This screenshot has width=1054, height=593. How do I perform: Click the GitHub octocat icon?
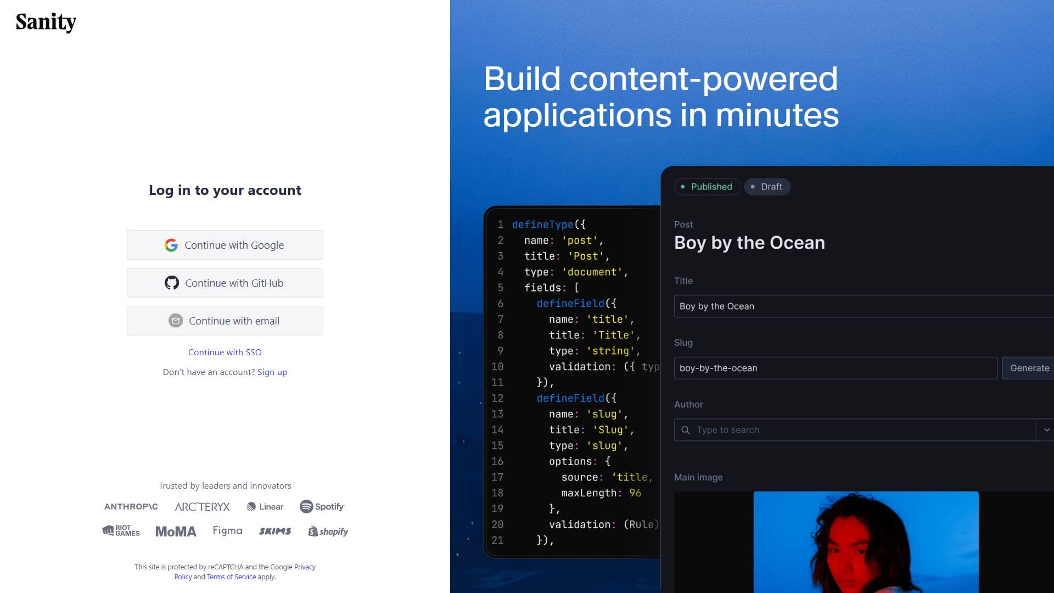click(172, 283)
